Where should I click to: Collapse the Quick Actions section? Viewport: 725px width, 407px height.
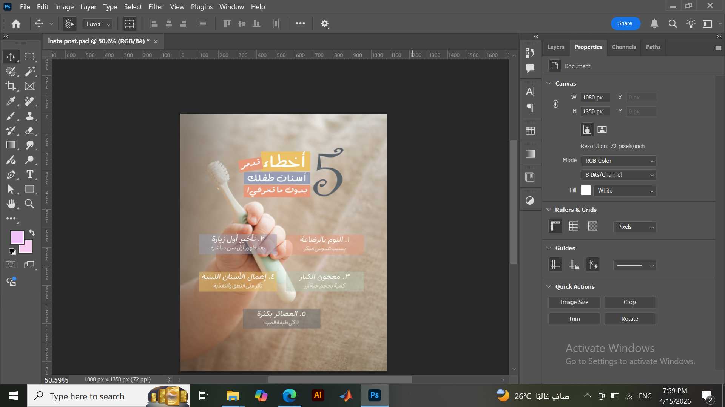549,286
